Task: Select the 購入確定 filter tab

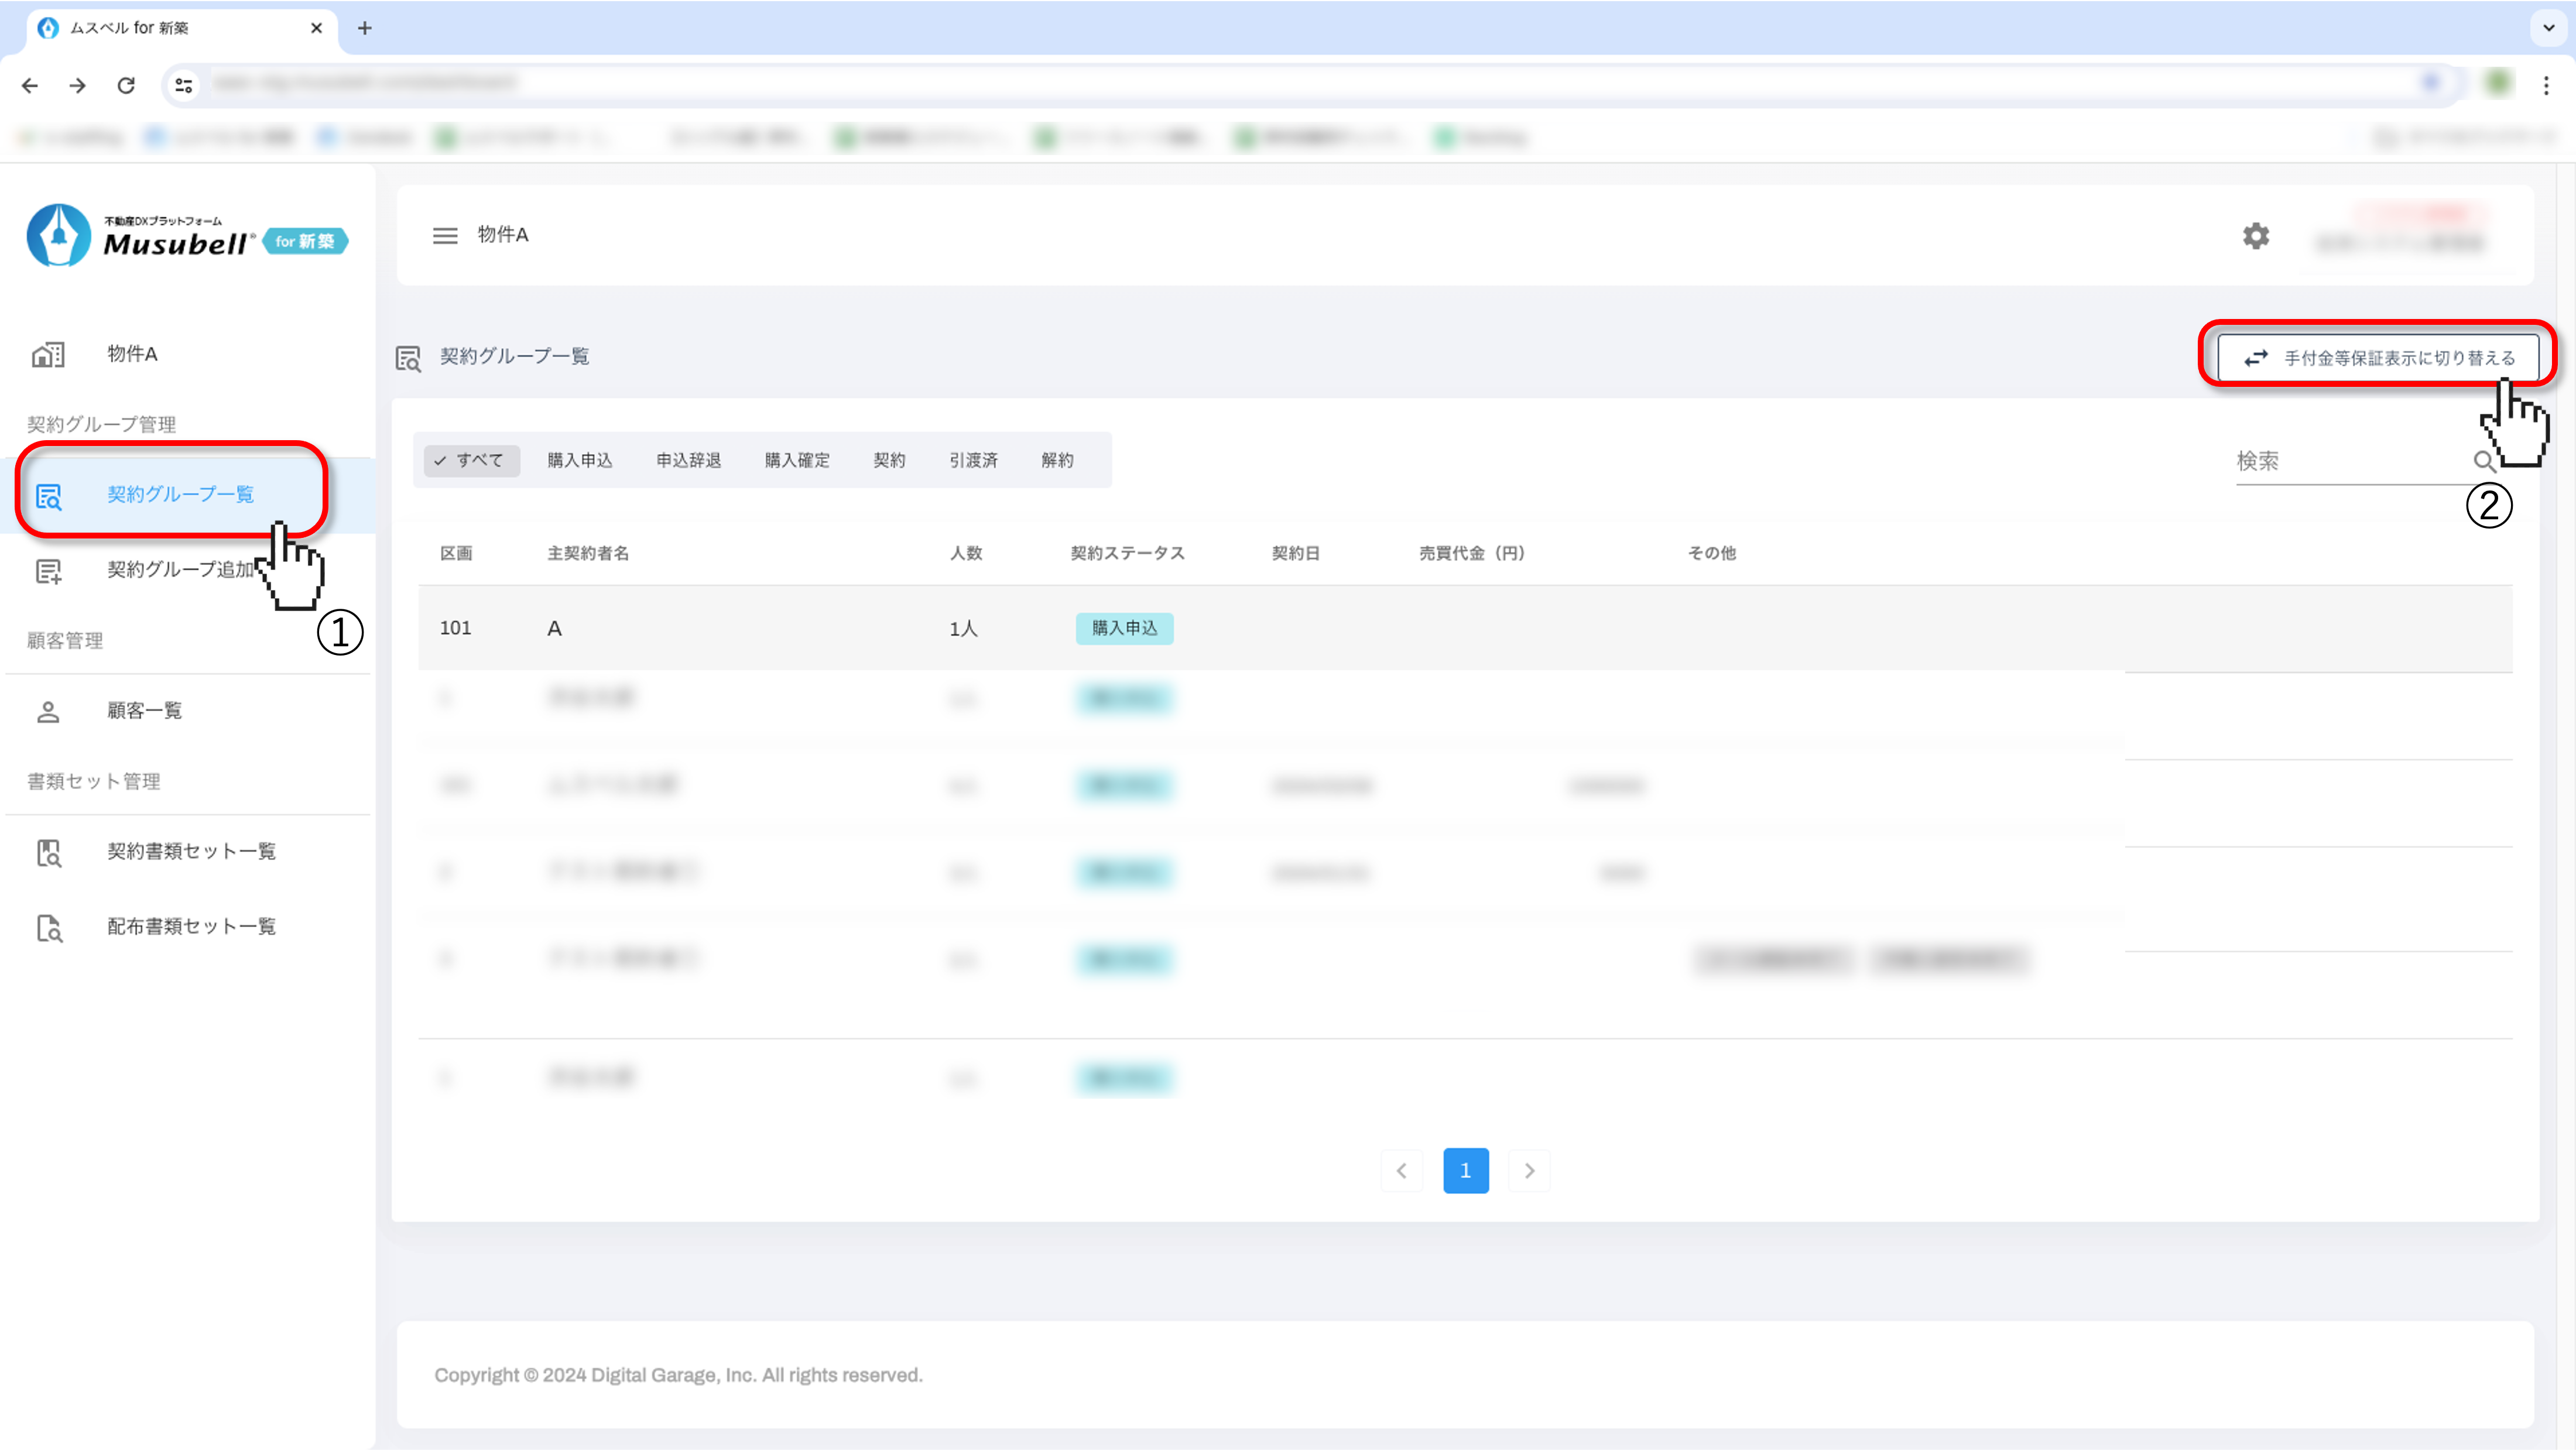Action: pyautogui.click(x=797, y=460)
